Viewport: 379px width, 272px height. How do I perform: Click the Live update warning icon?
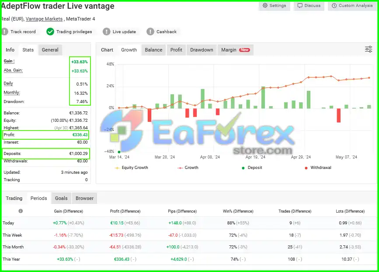[x=106, y=31]
